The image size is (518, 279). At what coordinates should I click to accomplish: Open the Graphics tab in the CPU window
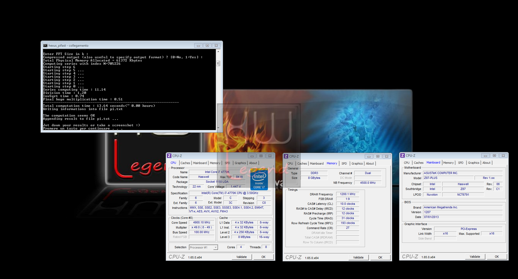coord(240,163)
